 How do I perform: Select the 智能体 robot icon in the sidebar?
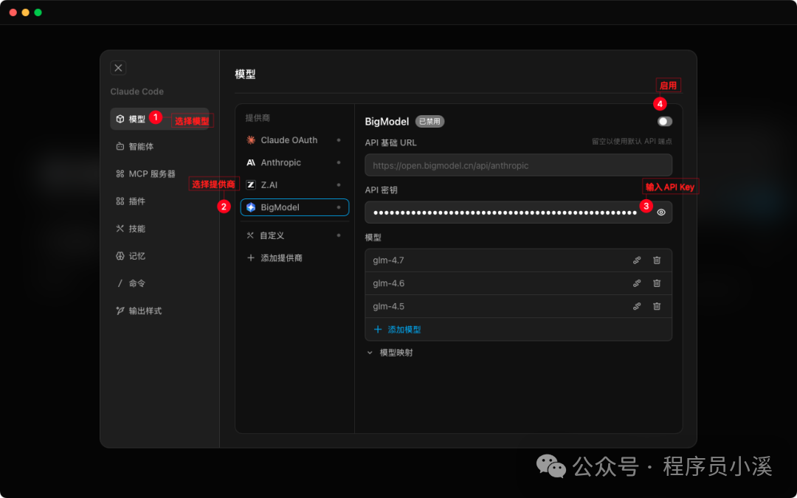120,145
